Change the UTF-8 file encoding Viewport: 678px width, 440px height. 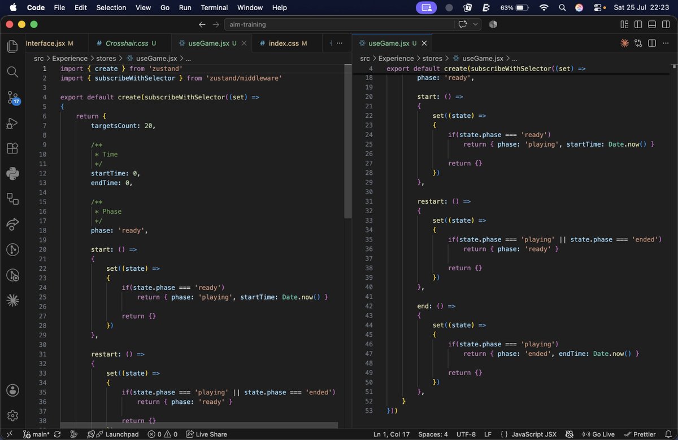pos(466,434)
